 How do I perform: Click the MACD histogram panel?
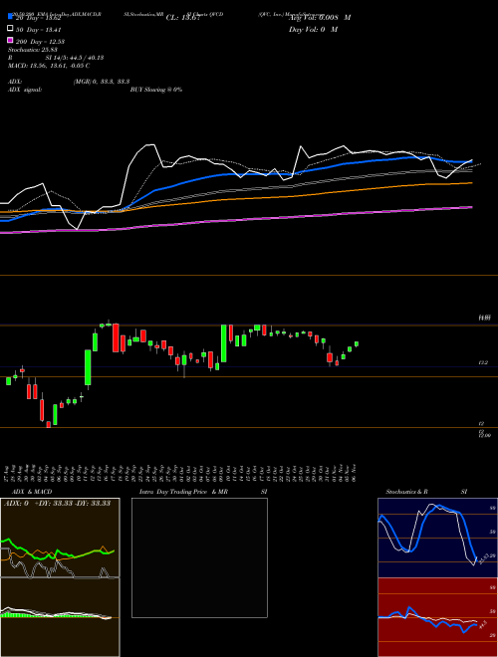coord(60,617)
